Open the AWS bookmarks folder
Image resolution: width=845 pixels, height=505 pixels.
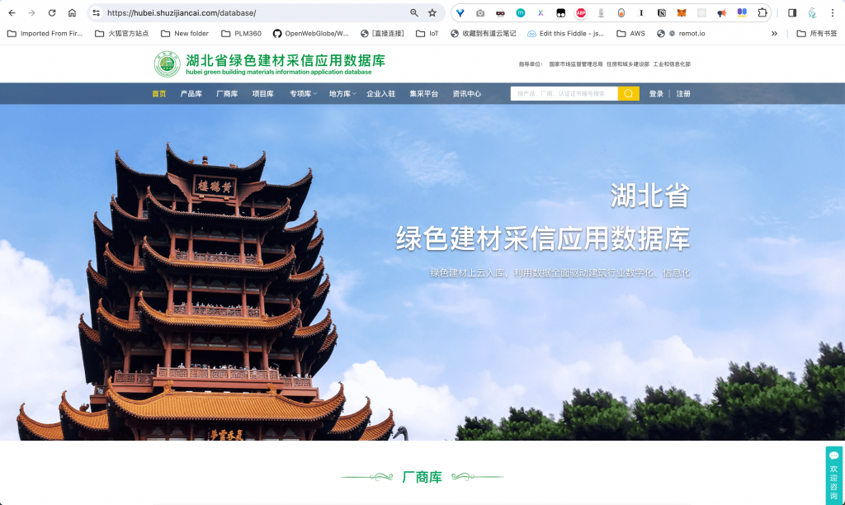pyautogui.click(x=631, y=34)
